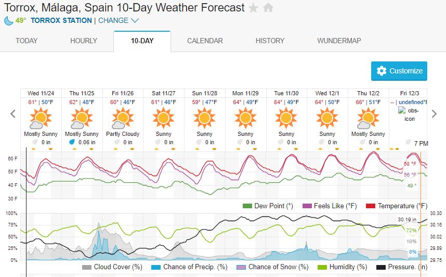Click Sunday 11/28 sunny icon
The width and height of the screenshot is (446, 277).
click(x=204, y=118)
